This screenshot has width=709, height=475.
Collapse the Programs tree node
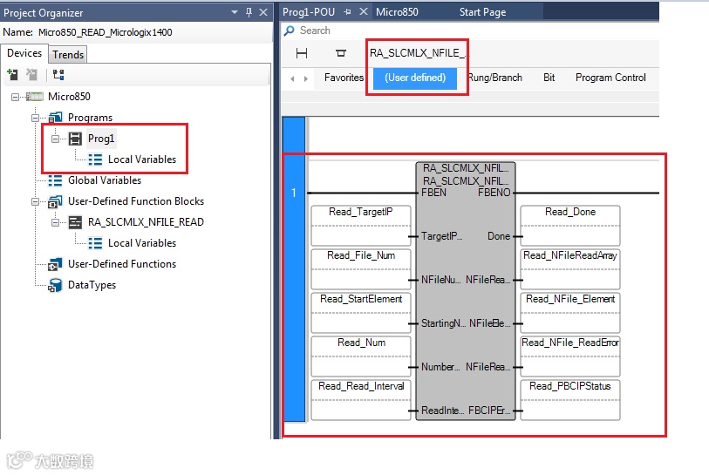click(x=35, y=118)
